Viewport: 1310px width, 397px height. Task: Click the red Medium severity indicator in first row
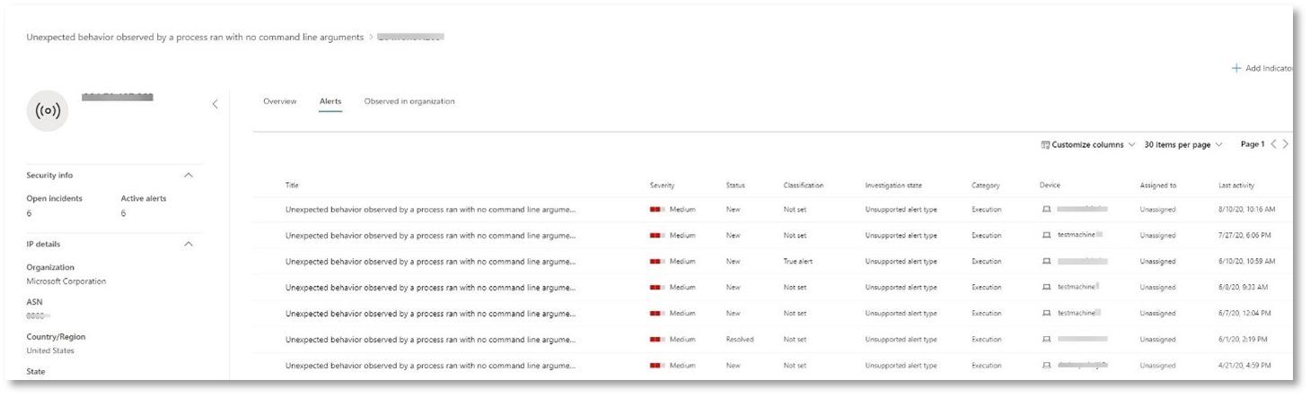pos(657,210)
